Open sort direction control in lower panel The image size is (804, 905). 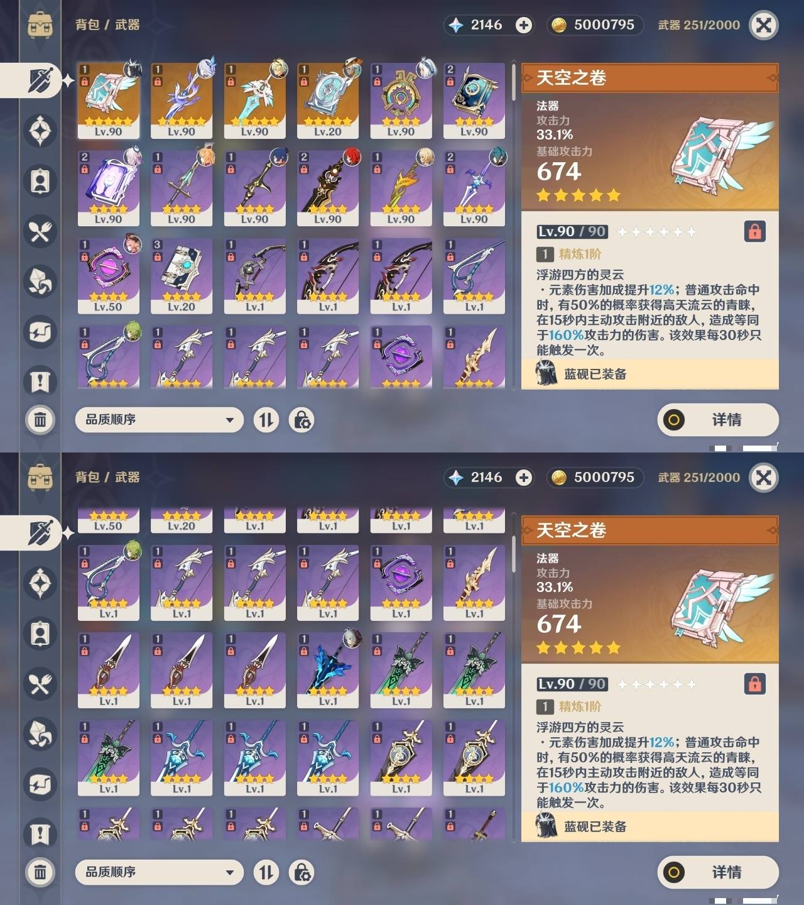(266, 872)
